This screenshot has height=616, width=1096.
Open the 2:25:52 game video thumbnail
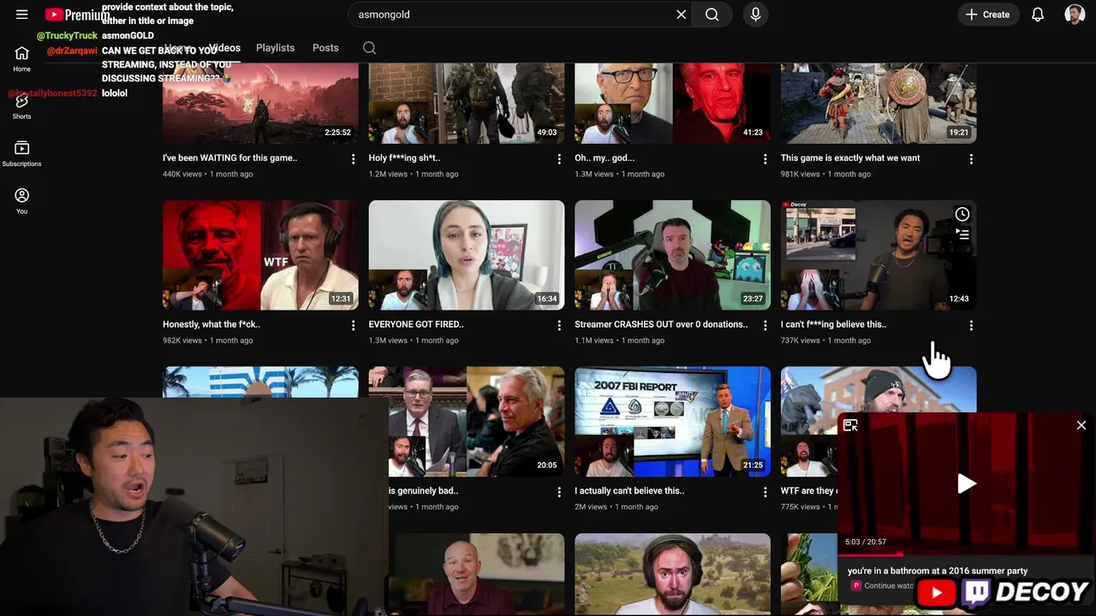tap(260, 103)
